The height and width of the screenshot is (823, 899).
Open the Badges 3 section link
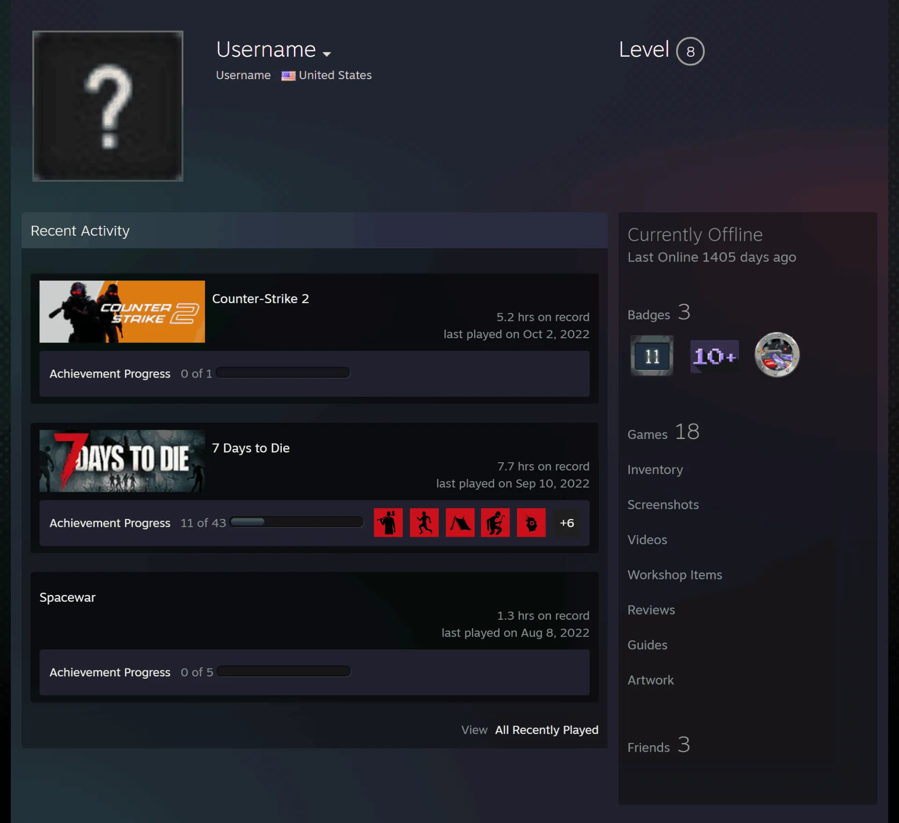[x=659, y=313]
